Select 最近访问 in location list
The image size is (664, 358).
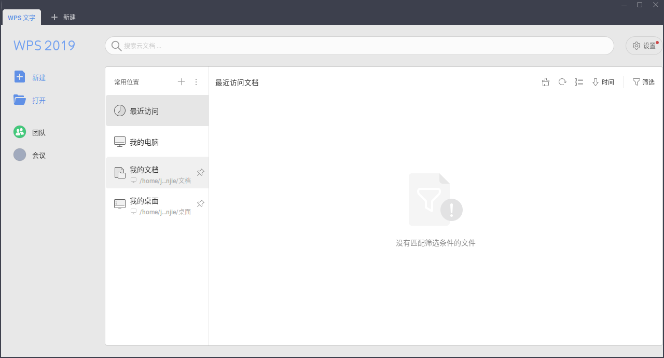click(x=157, y=111)
